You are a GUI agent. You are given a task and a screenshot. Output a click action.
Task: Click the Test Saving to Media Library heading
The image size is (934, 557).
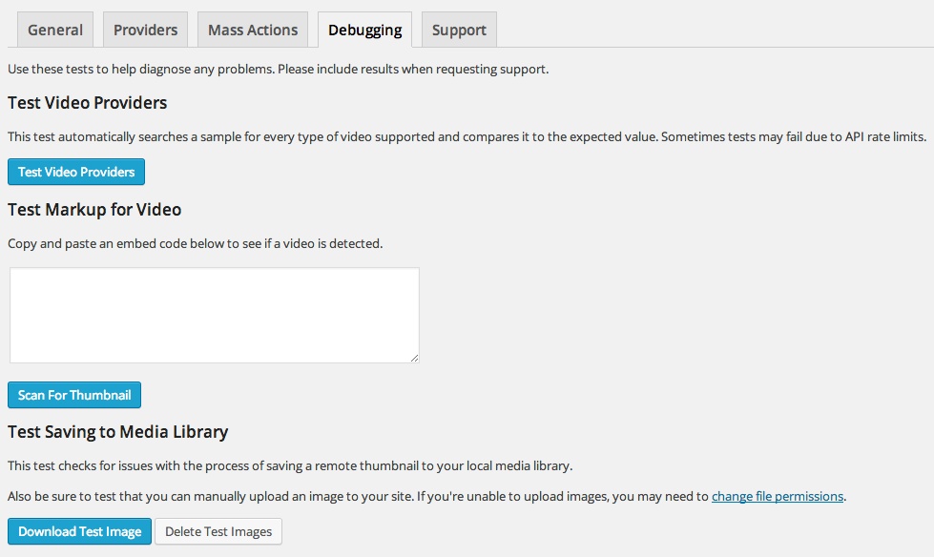click(x=118, y=432)
